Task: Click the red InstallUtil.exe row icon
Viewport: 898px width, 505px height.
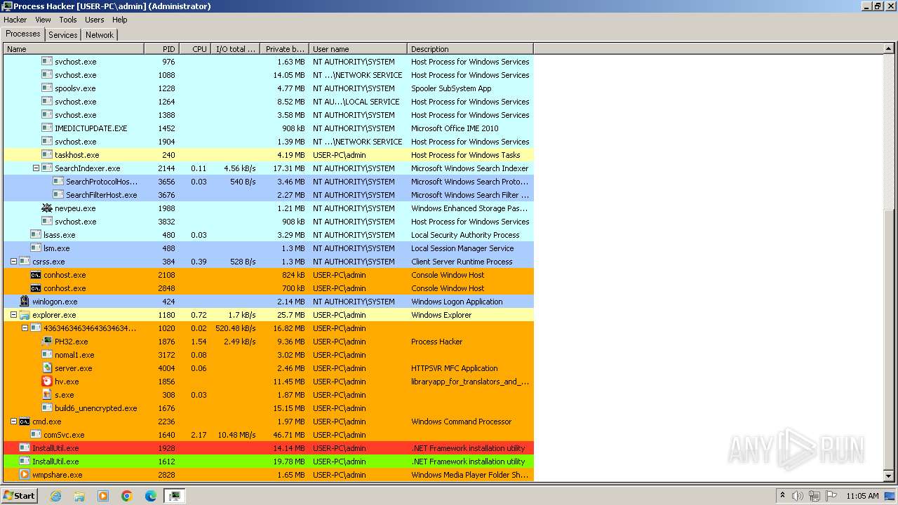Action: tap(25, 448)
